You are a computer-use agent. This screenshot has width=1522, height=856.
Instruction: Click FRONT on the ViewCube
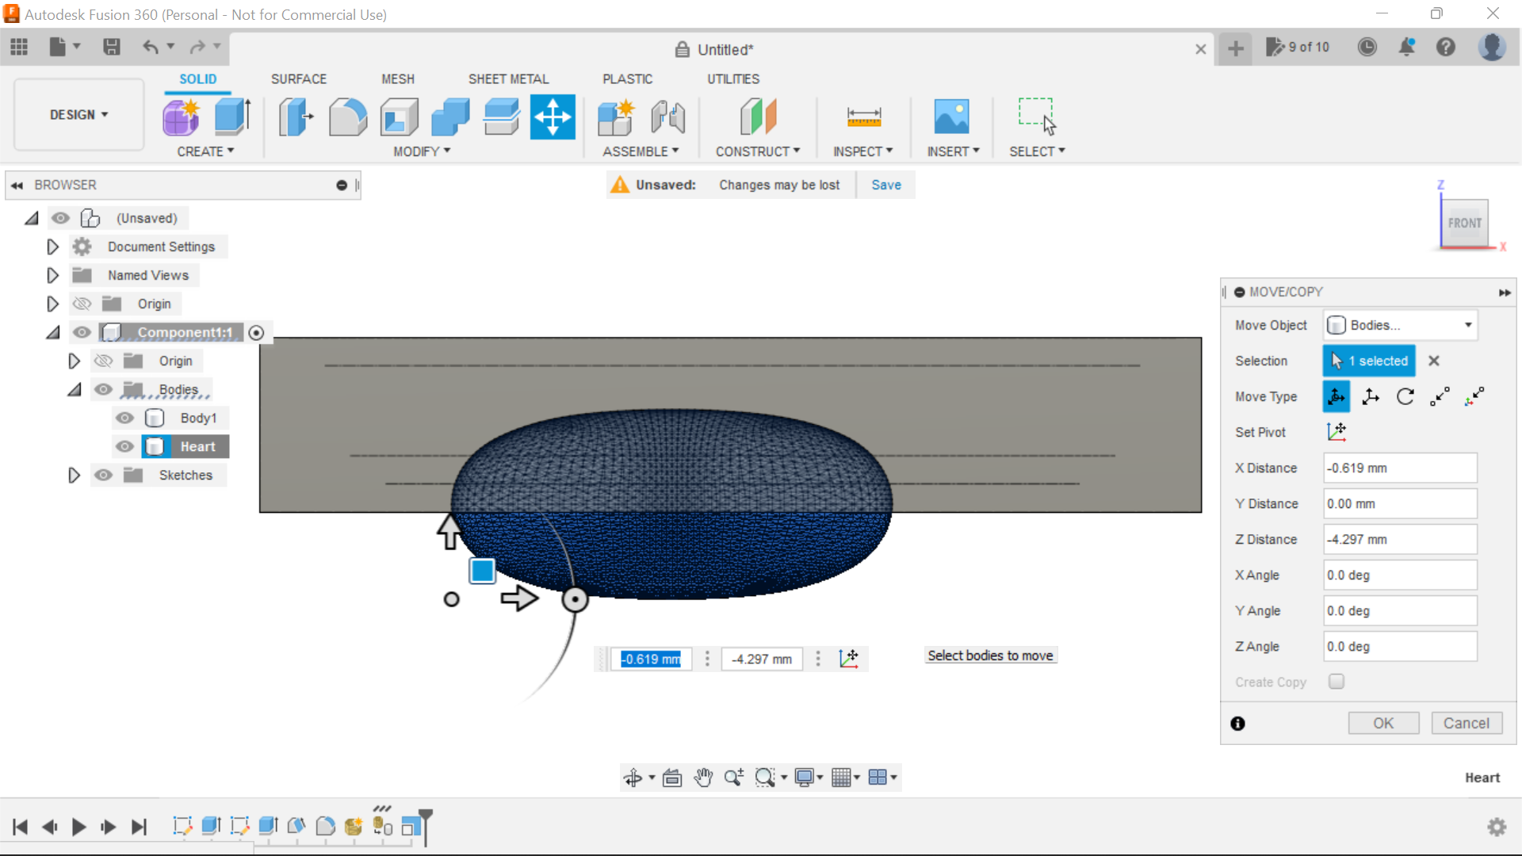tap(1465, 223)
